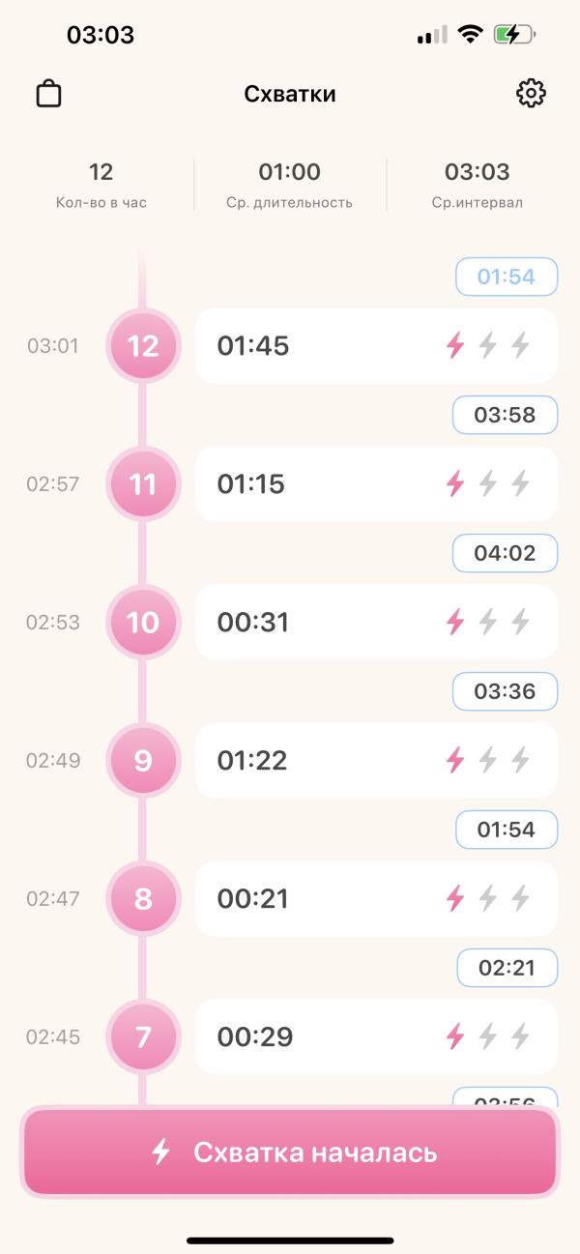Tap third lightning bolt on contraction 8
580x1254 pixels.
tap(521, 898)
